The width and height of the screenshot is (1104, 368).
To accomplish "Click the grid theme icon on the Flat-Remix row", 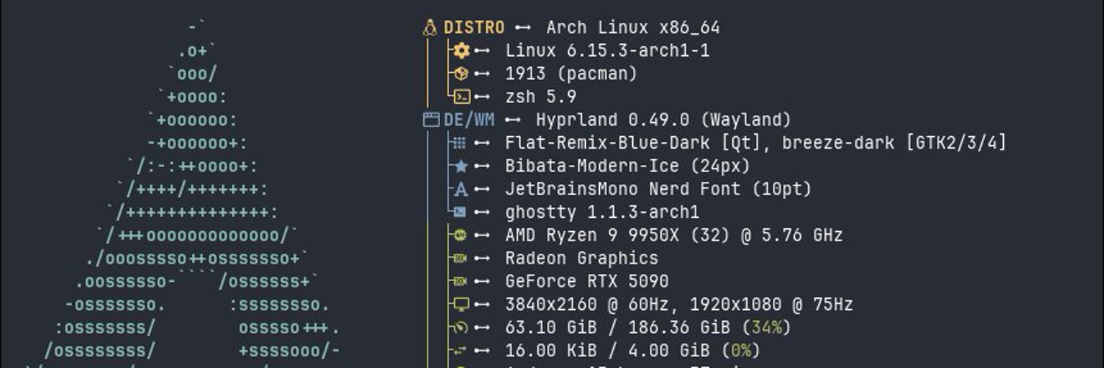I will point(460,143).
